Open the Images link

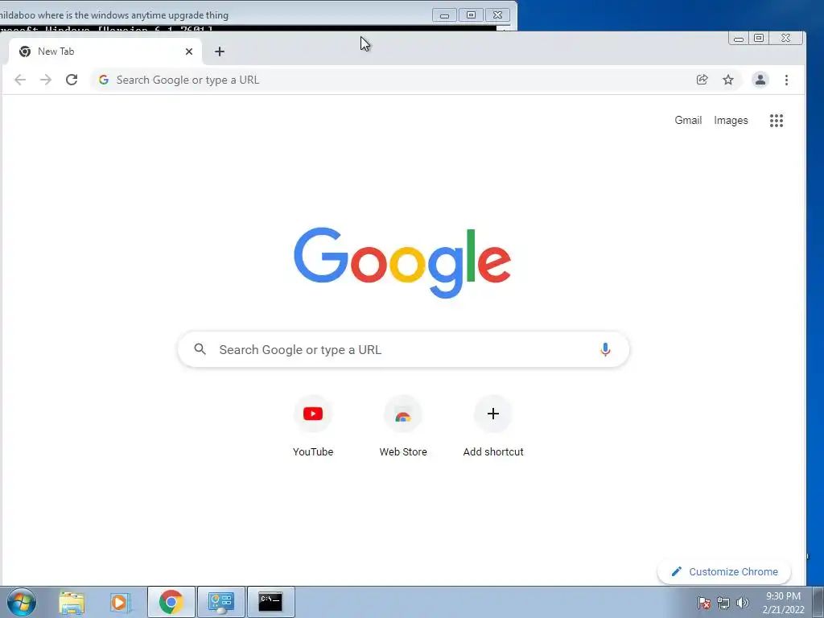click(731, 121)
